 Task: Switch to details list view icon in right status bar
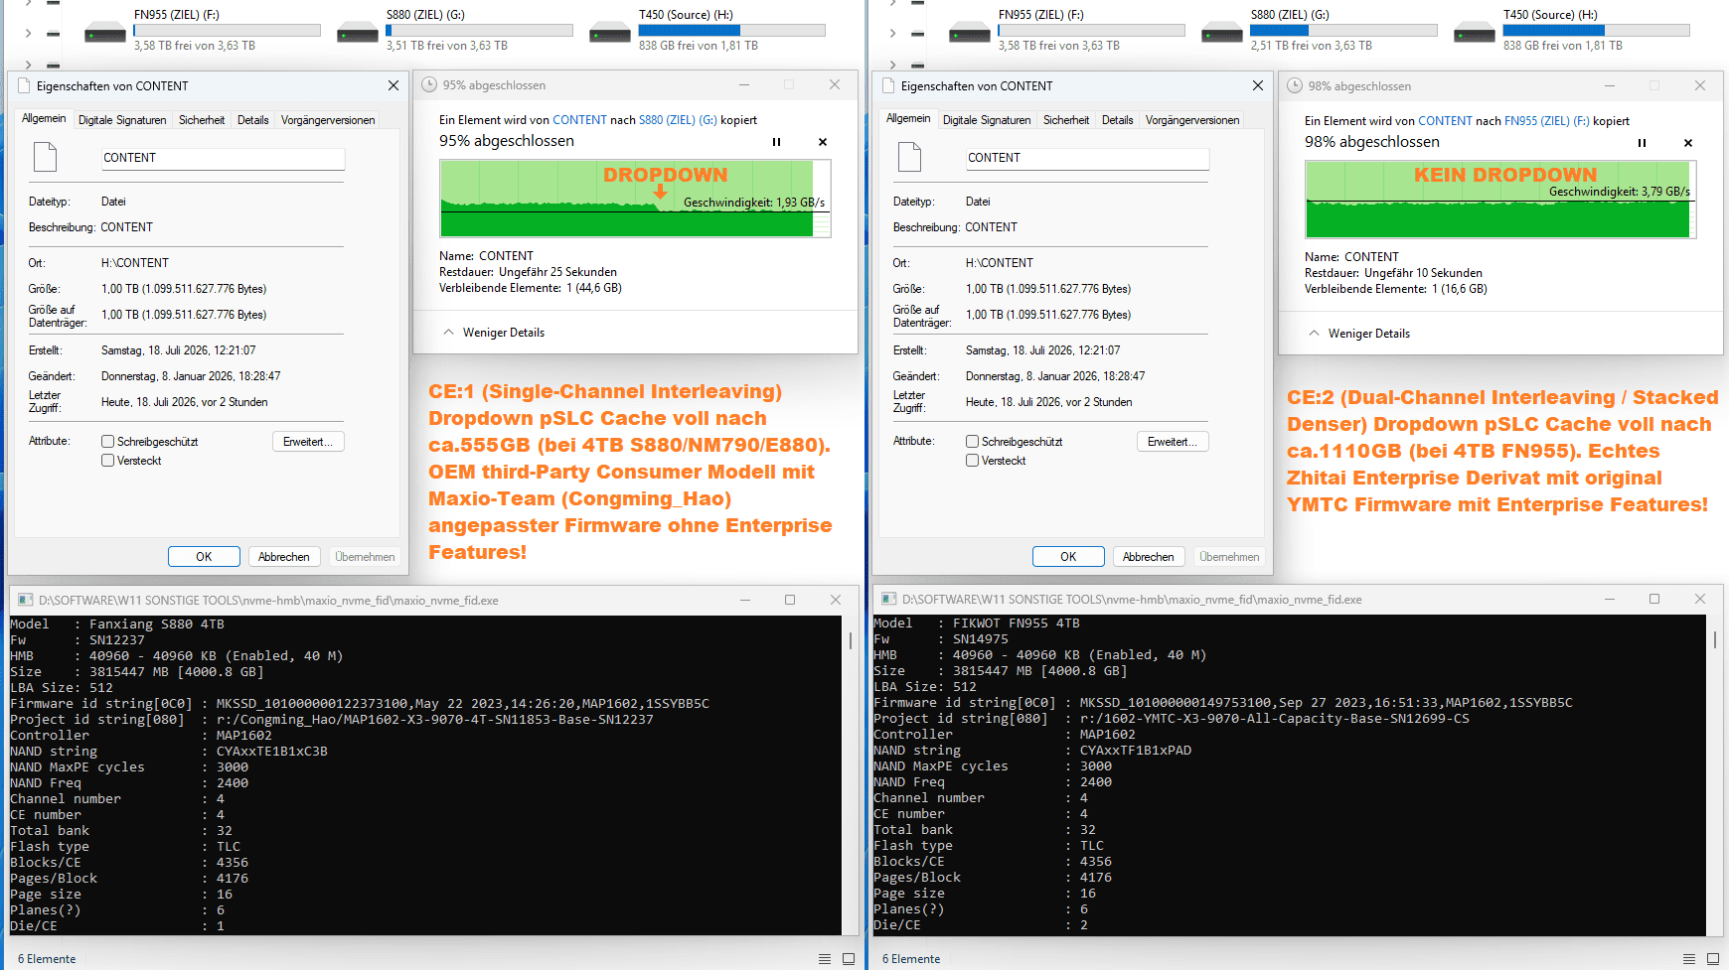pyautogui.click(x=1689, y=959)
